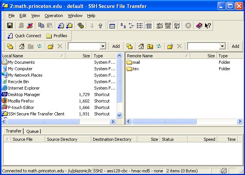Open the Profiles folder button

tap(57, 36)
